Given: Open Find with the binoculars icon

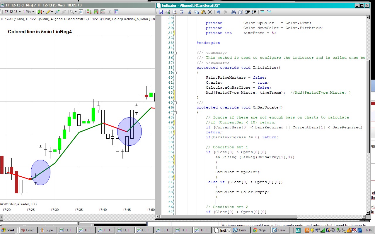Looking at the screenshot, I should click(x=233, y=12).
